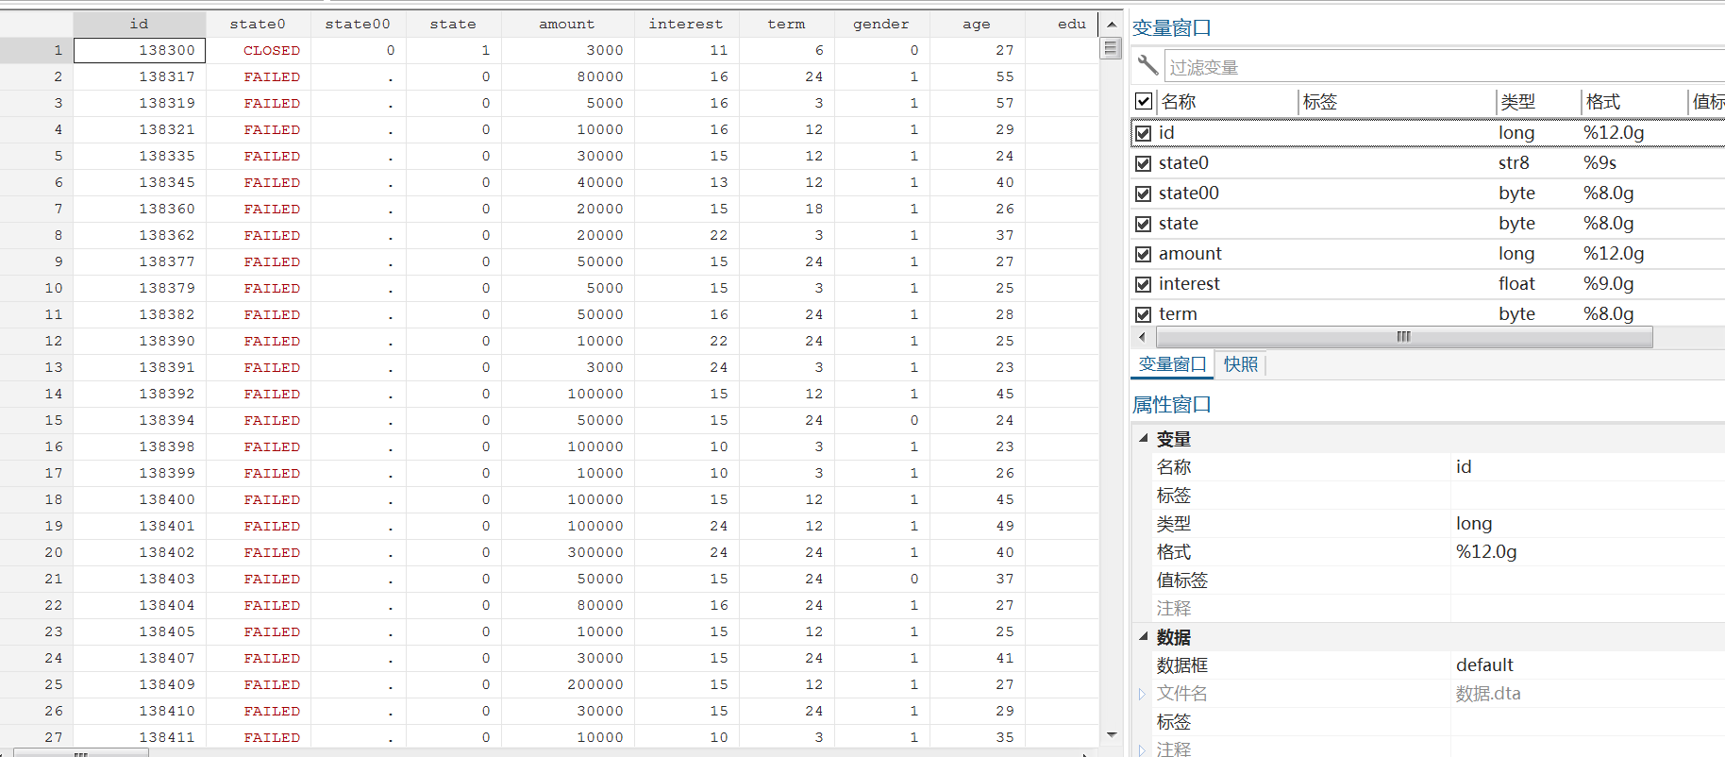Expand the 文件名 property row
Screen dimensions: 1725x757
pyautogui.click(x=1142, y=694)
